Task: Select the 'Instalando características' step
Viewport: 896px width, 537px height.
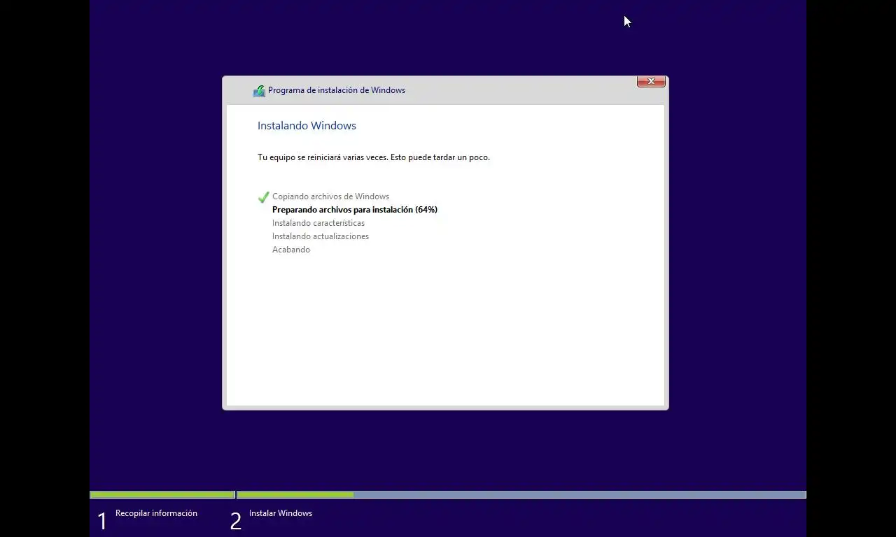Action: tap(318, 223)
